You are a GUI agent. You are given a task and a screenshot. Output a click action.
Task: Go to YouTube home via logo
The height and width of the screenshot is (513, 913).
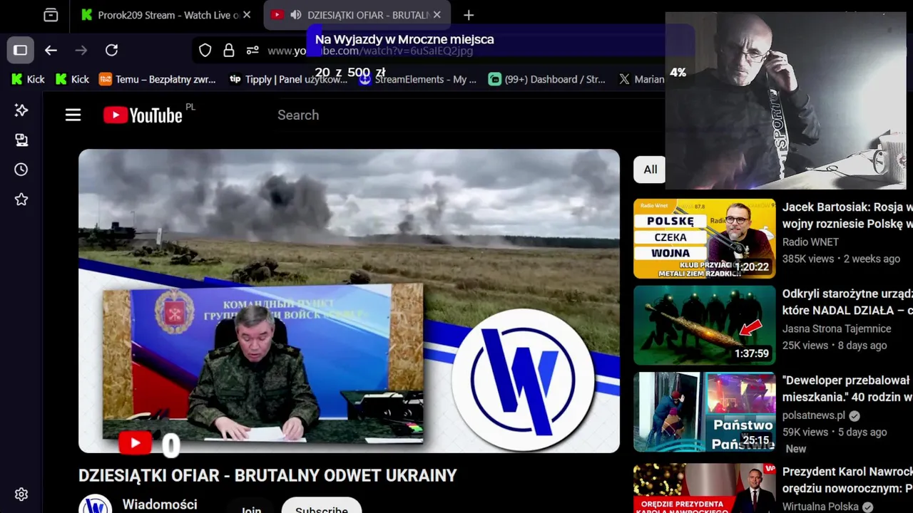pos(143,115)
